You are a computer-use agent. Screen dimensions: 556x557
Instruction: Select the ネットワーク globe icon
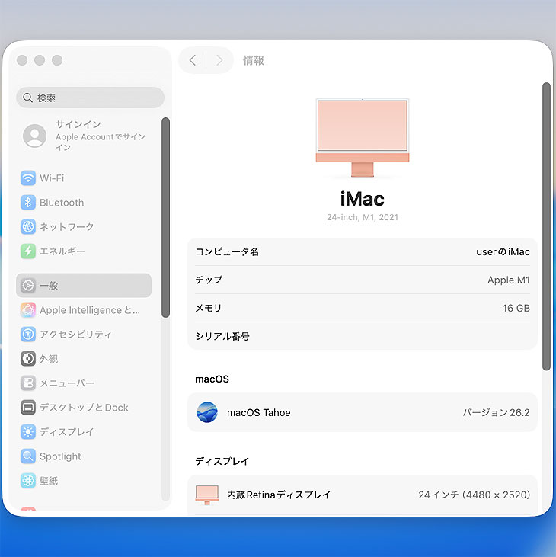pos(28,227)
